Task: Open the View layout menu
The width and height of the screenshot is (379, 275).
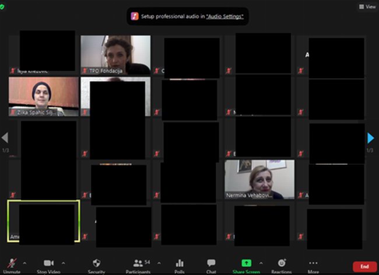Action: point(367,7)
